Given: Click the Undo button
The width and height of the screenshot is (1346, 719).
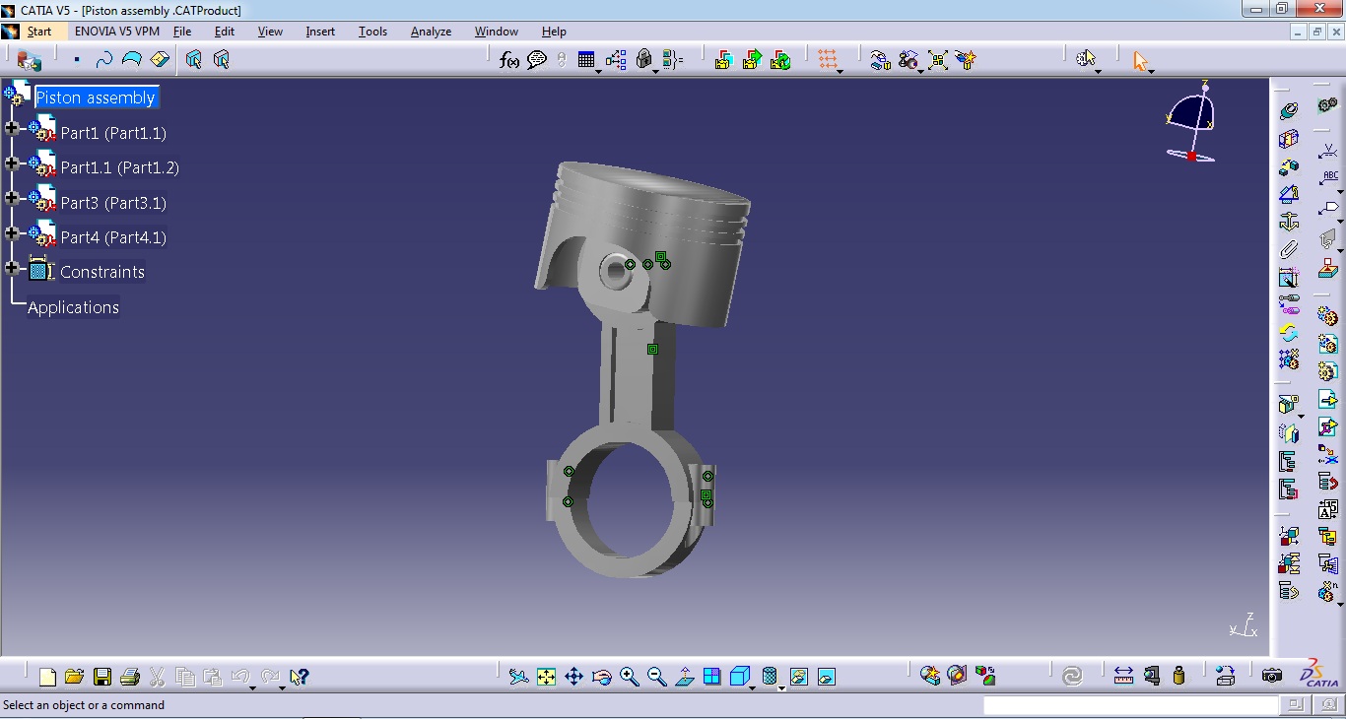Looking at the screenshot, I should click(239, 677).
